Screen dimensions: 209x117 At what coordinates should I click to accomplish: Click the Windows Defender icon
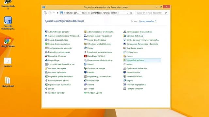[46, 93]
